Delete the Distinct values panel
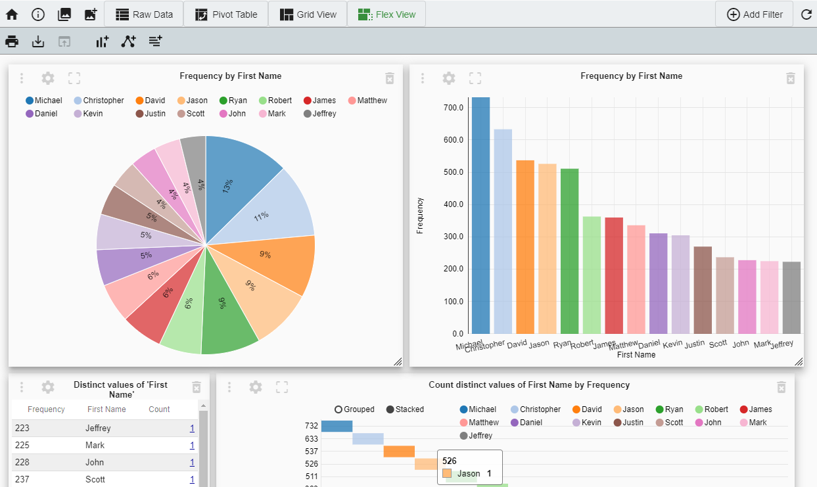 click(x=196, y=387)
